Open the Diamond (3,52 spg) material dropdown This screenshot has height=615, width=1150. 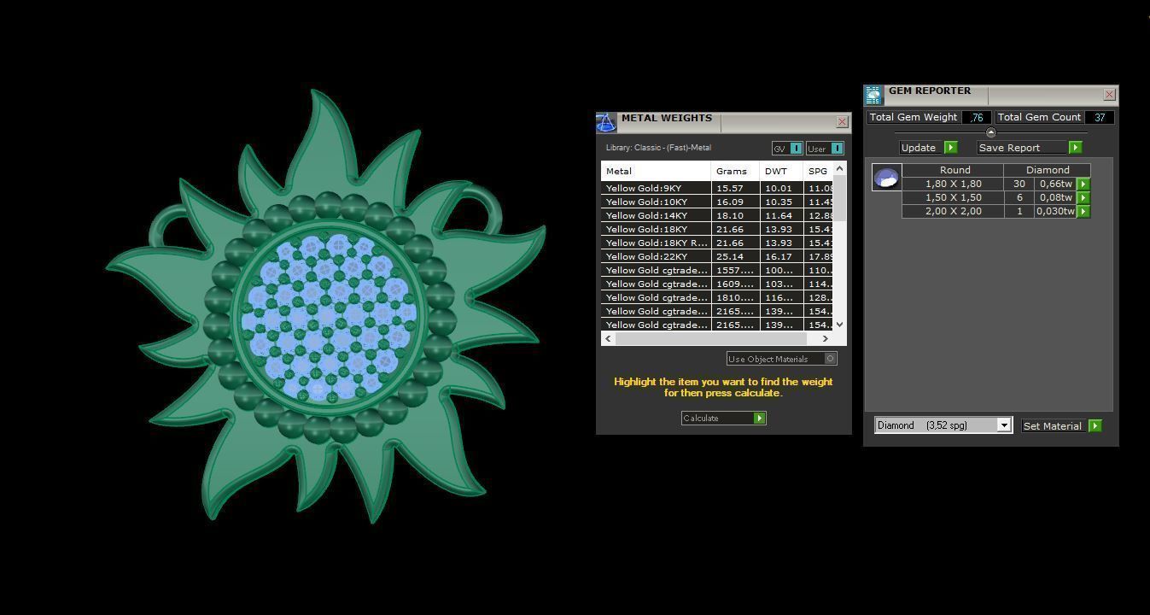(x=1004, y=425)
